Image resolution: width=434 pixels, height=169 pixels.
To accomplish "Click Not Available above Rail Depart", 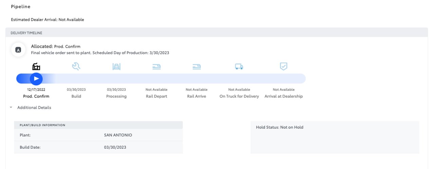I will click(x=156, y=90).
